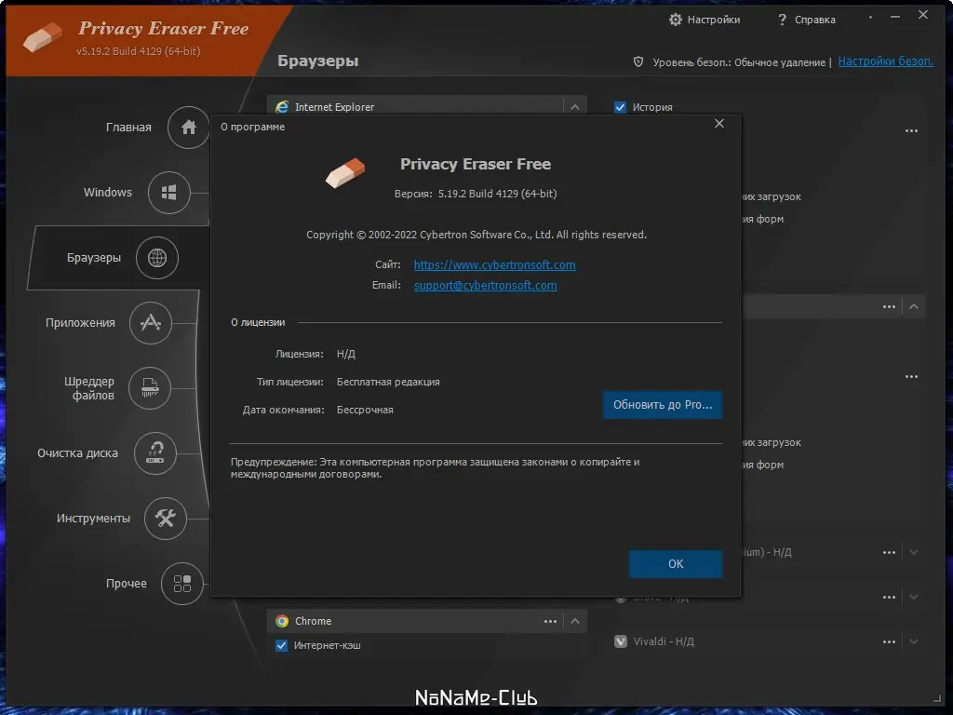Viewport: 953px width, 715px height.
Task: Go to Шреддер файлов label
Action: (89, 388)
